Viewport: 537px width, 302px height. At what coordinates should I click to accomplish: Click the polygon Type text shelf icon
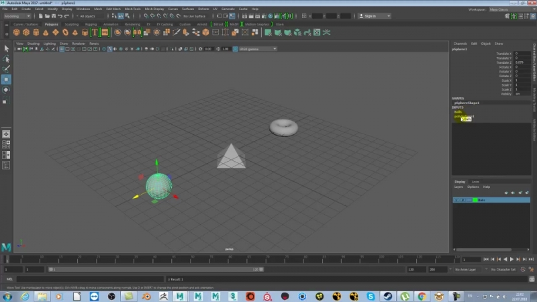pyautogui.click(x=95, y=32)
